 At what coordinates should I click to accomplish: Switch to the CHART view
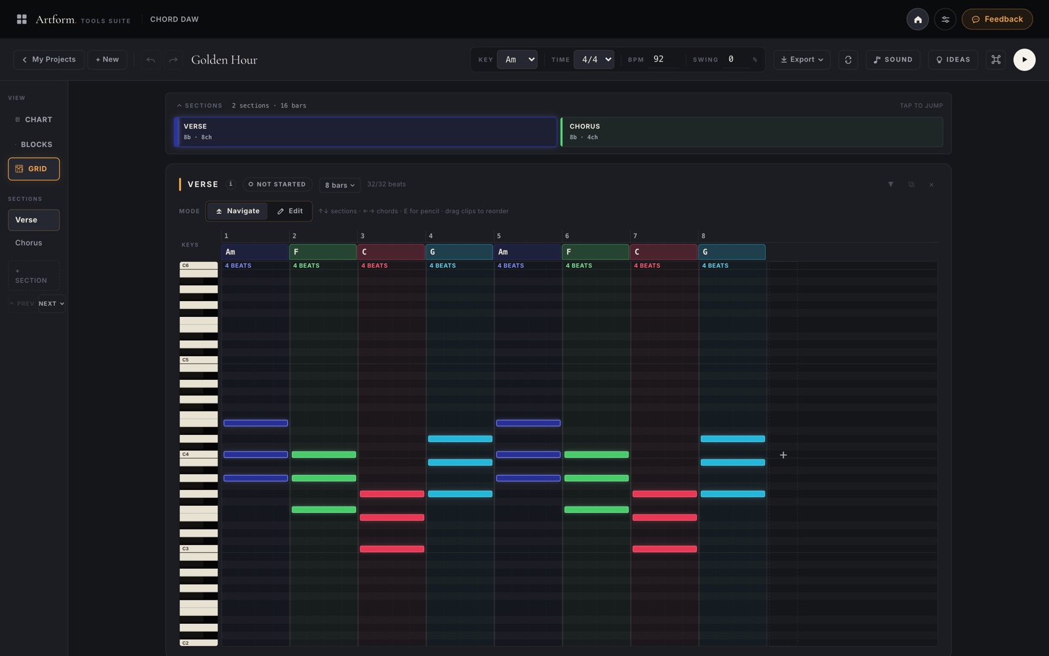click(33, 120)
